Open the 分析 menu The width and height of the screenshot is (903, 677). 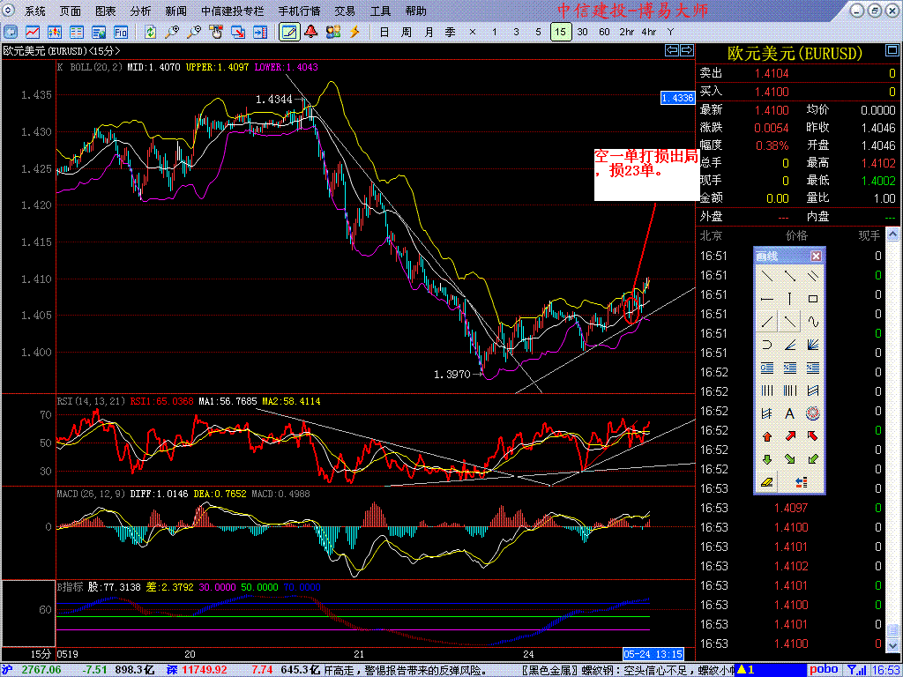point(140,11)
